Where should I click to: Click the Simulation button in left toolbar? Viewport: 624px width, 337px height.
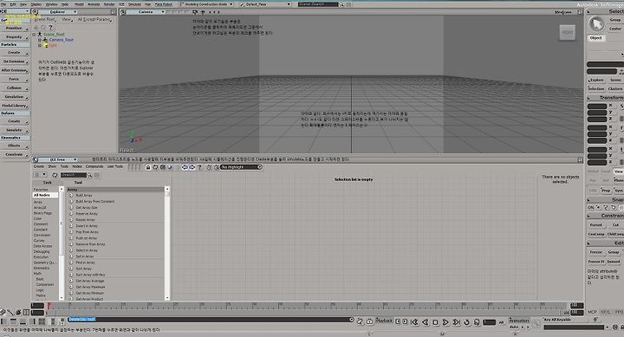pyautogui.click(x=15, y=97)
